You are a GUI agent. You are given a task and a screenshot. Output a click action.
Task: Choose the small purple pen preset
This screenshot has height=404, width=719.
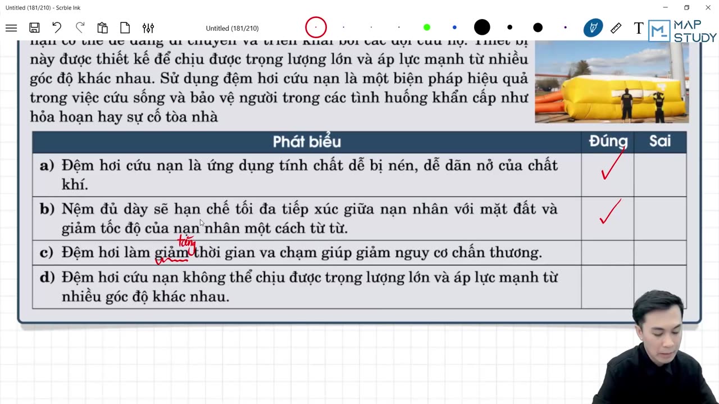tap(565, 27)
